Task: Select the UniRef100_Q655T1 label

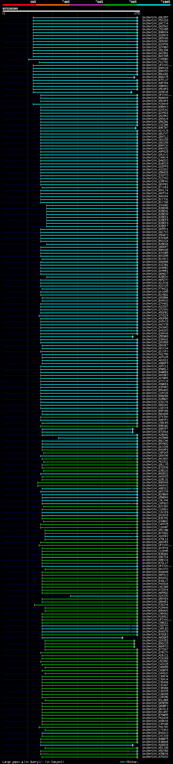Action: tap(155, 229)
